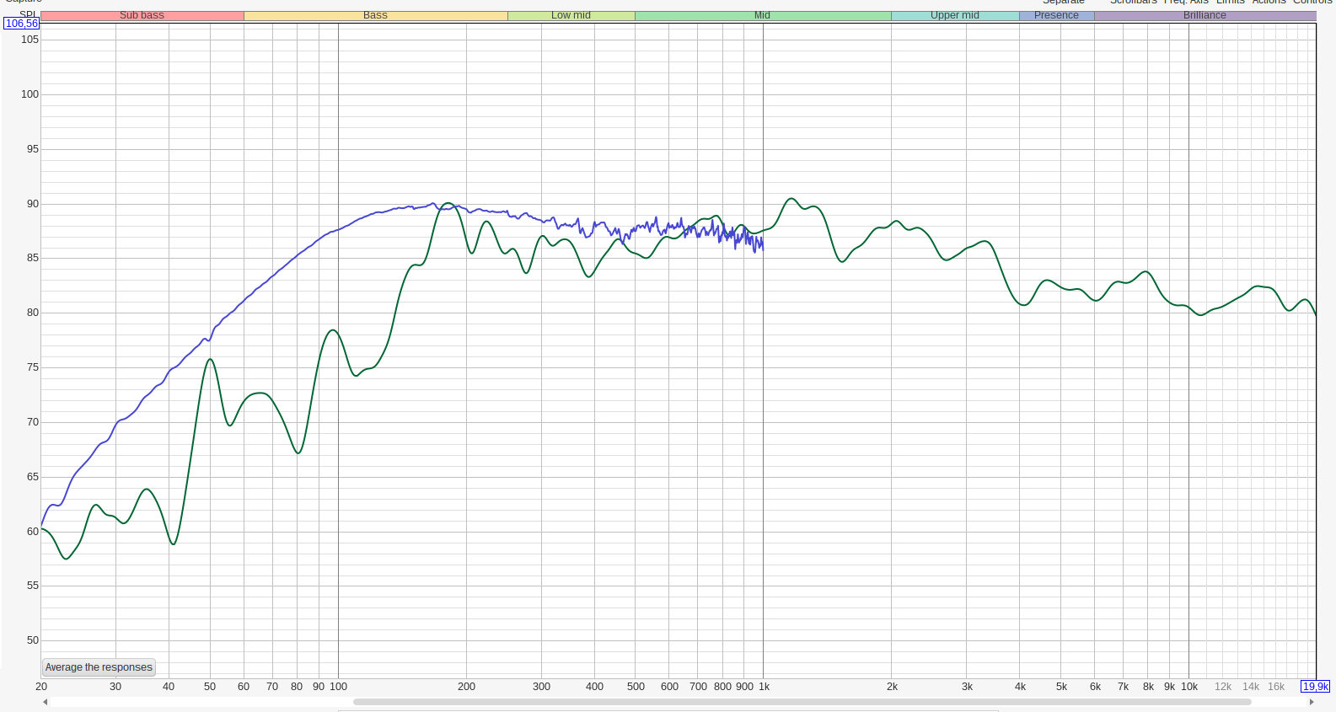The image size is (1336, 712).
Task: Select the Sub bass frequency band label
Action: click(x=142, y=15)
